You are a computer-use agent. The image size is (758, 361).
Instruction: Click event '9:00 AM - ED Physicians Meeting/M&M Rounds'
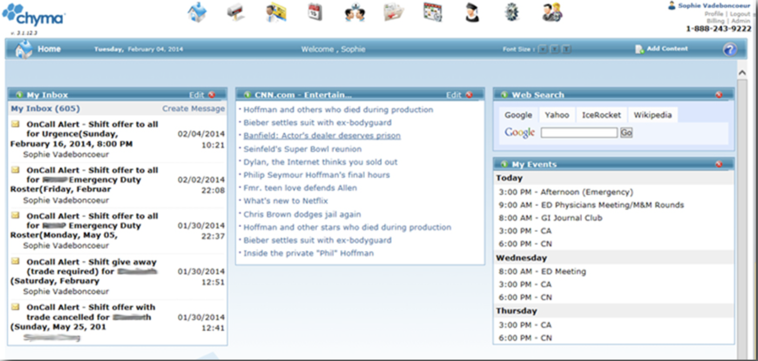pyautogui.click(x=591, y=205)
